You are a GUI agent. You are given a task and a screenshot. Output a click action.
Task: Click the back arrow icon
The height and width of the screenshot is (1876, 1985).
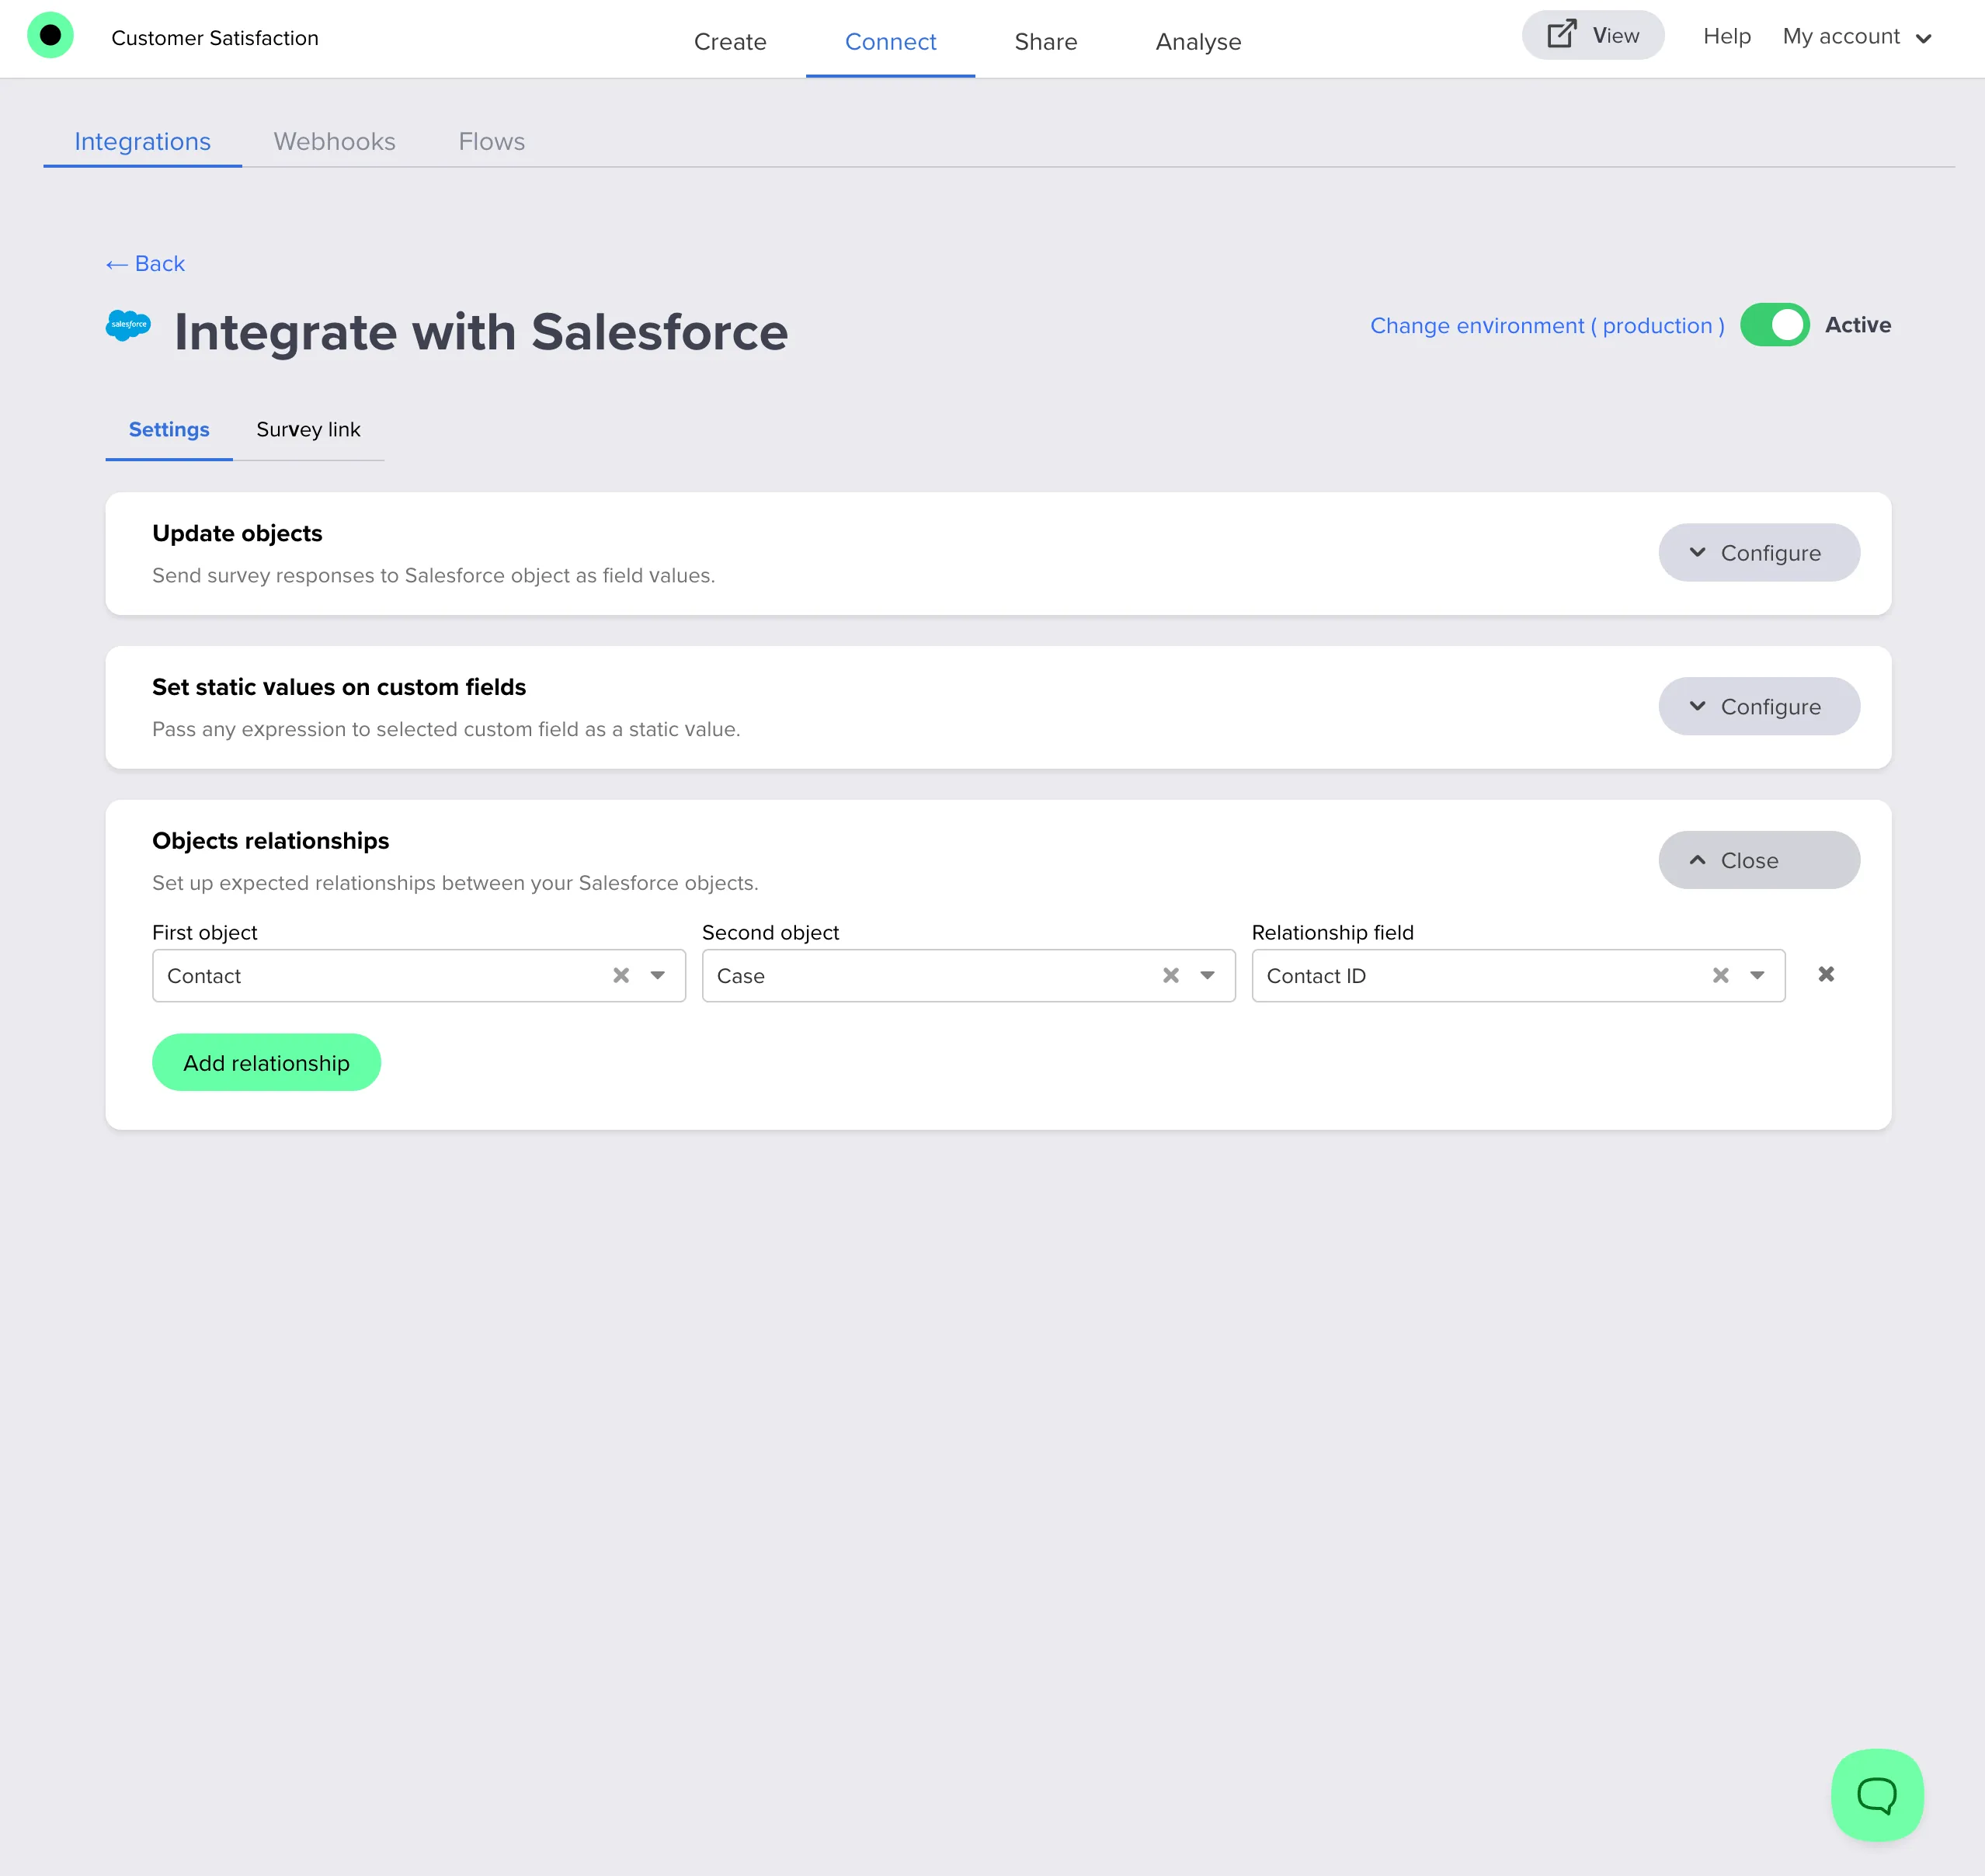(115, 263)
